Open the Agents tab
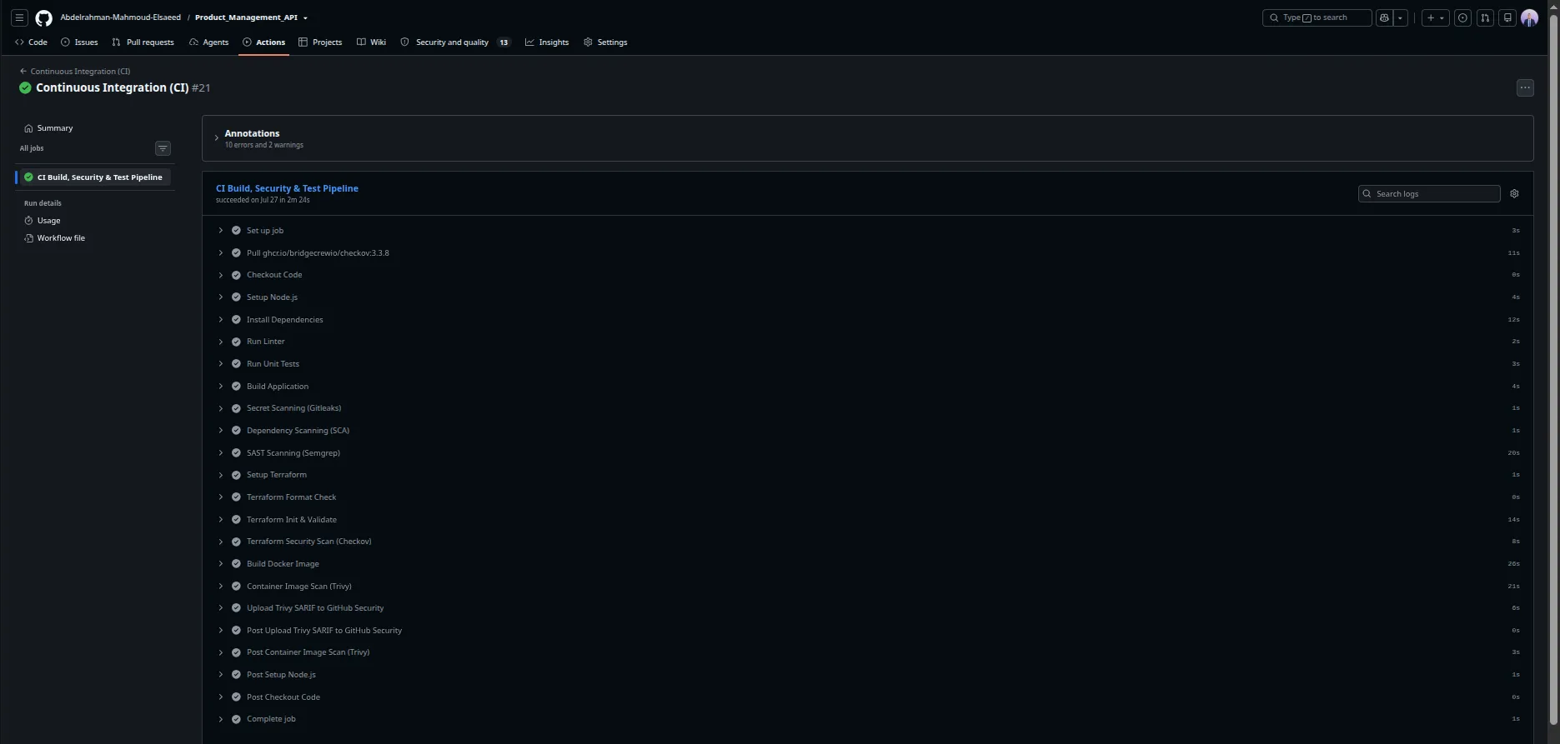This screenshot has width=1560, height=744. (x=208, y=42)
